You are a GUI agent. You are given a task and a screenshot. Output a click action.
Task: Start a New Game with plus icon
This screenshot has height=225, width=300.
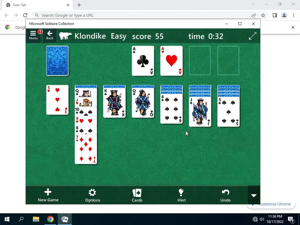point(48,195)
